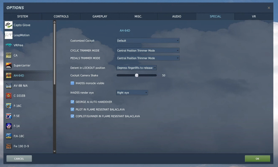278x167 pixels.
Task: Open the LeapMotion module icon
Action: [x=9, y=35]
